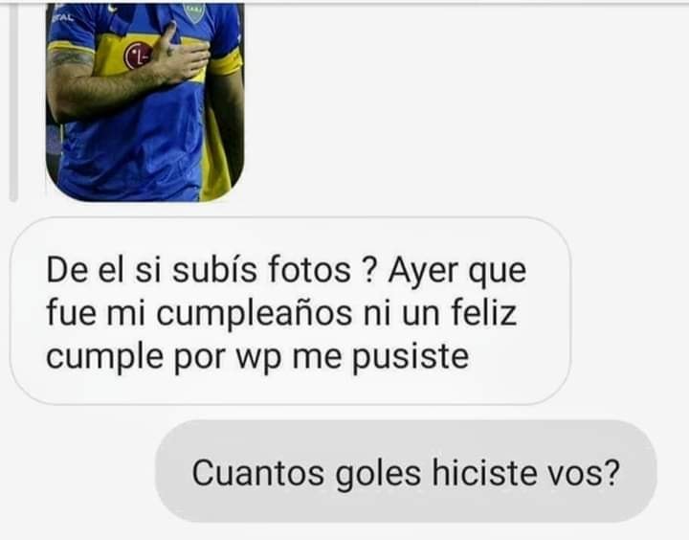
Task: Tap the word 'Cuantos' in sent message
Action: tap(258, 472)
